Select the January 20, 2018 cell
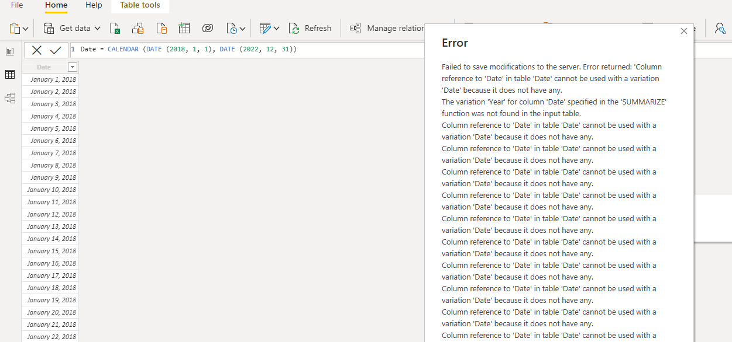 [x=50, y=312]
